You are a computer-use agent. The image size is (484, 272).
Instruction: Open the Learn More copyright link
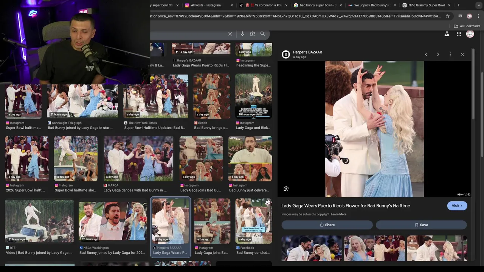tap(338, 214)
